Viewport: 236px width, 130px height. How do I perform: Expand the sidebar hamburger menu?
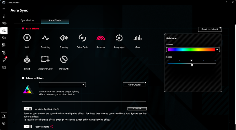pos(4,9)
